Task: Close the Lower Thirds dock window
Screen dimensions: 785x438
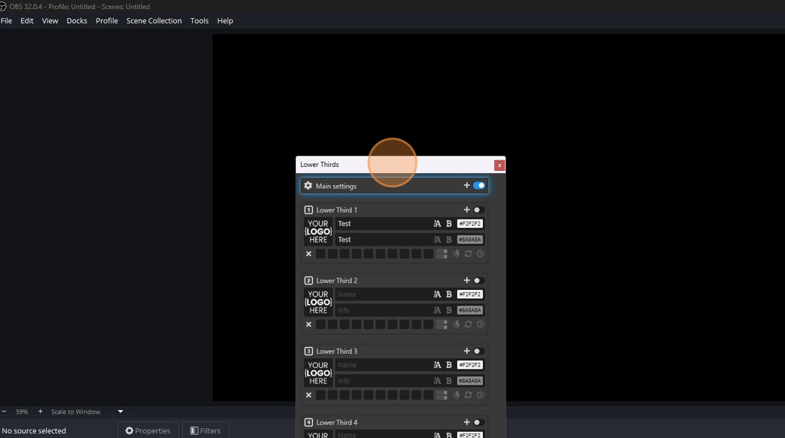Action: (499, 165)
